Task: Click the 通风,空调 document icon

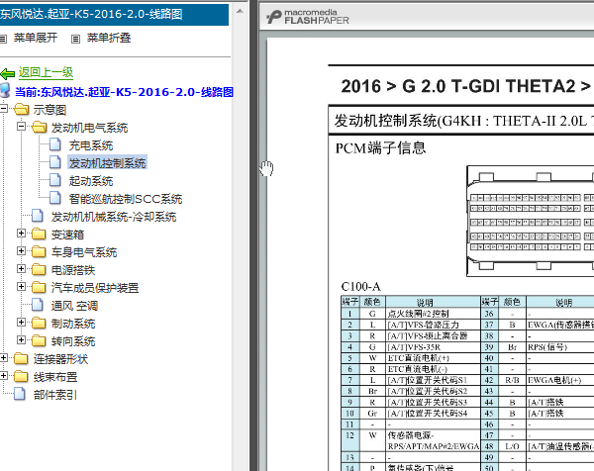Action: pyautogui.click(x=38, y=305)
